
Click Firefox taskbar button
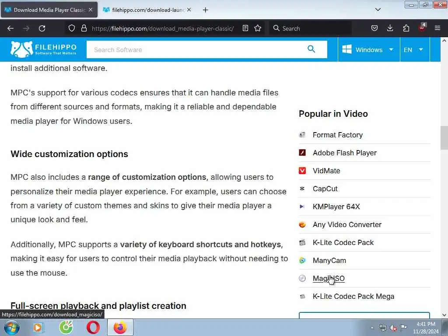click(x=120, y=327)
